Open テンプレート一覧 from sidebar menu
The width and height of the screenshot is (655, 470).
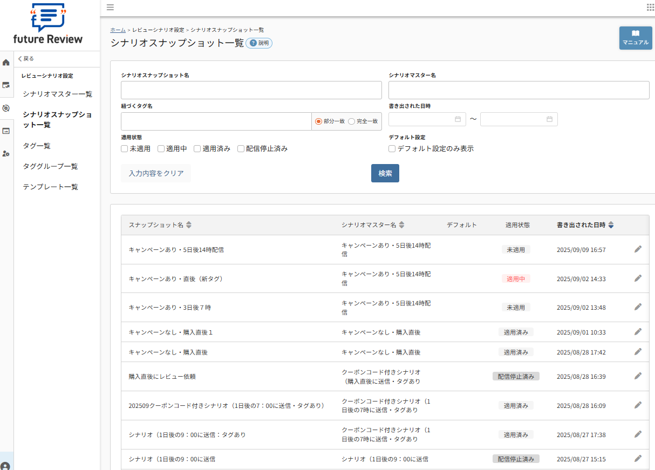click(x=51, y=187)
